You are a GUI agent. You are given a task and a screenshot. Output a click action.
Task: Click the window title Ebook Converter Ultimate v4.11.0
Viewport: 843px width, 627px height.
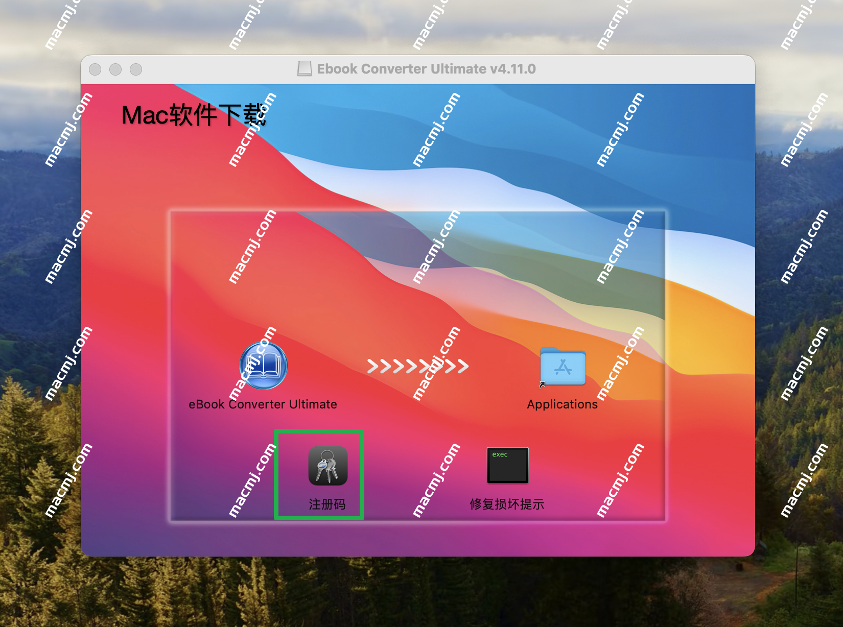[426, 69]
